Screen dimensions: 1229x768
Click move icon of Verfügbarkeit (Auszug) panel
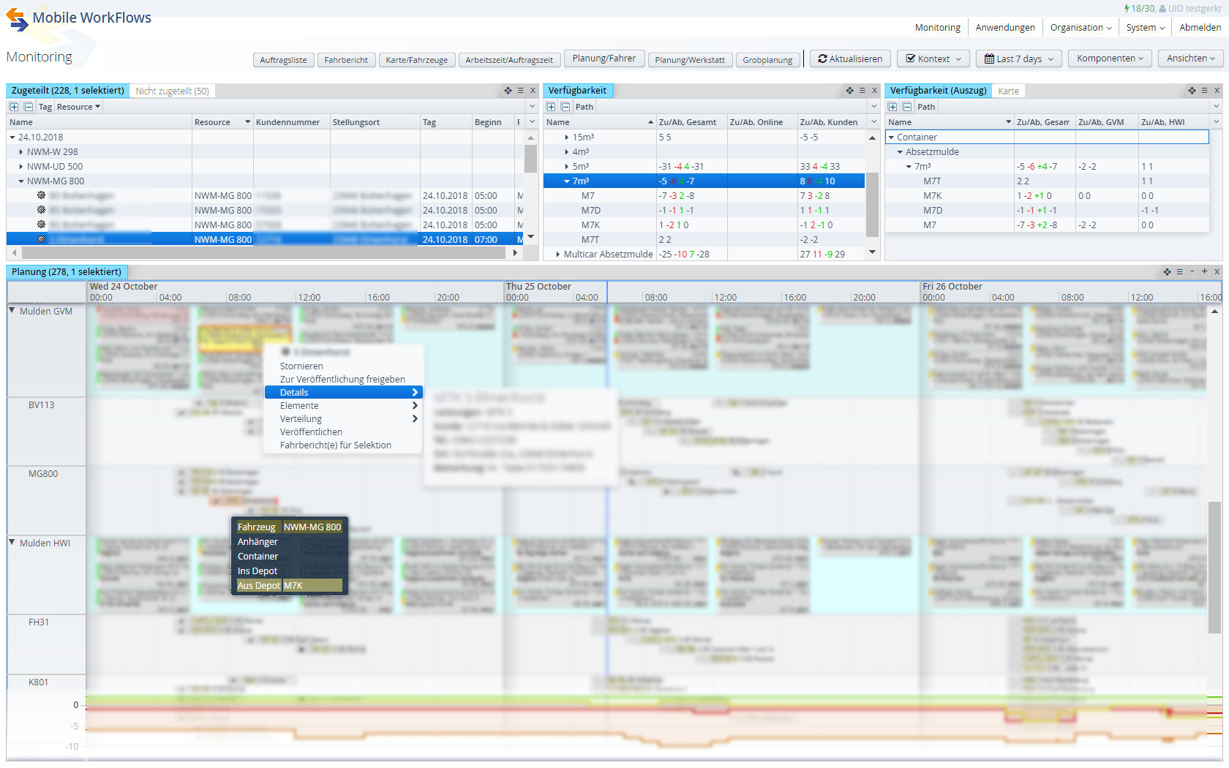click(x=1192, y=91)
